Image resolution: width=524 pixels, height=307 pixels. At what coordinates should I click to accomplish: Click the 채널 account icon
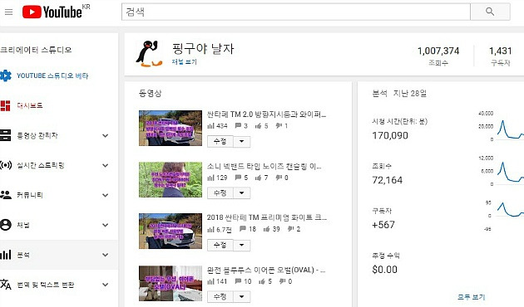tap(6, 225)
